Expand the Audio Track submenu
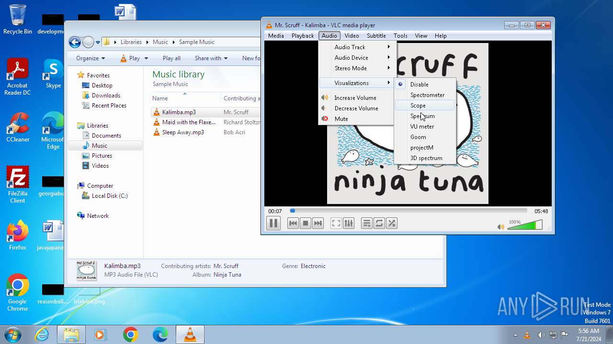Image resolution: width=613 pixels, height=344 pixels. coord(356,47)
